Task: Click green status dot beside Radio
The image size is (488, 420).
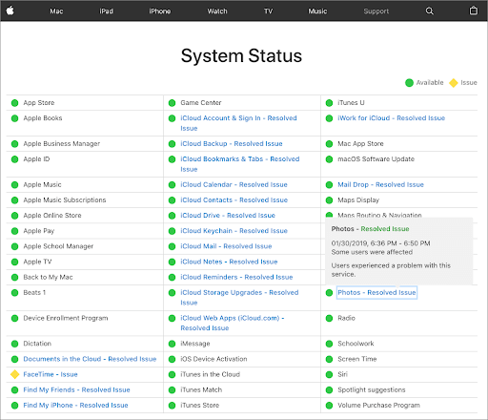Action: click(x=329, y=318)
